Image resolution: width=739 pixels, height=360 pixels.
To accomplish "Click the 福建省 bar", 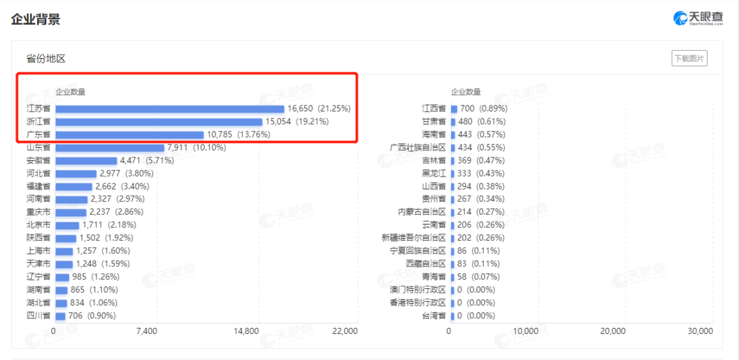I will click(x=74, y=187).
